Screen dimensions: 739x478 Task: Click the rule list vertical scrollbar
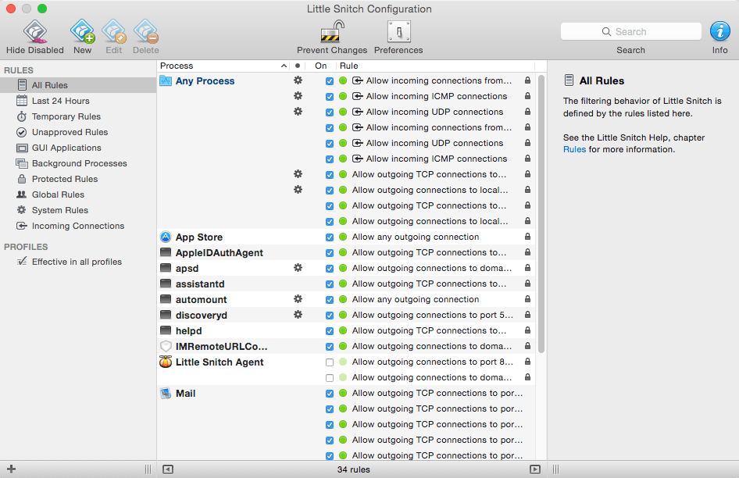pos(541,213)
